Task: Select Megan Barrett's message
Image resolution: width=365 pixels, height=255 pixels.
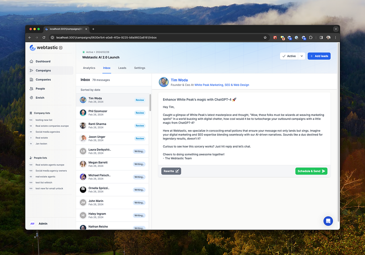Action: (112, 164)
